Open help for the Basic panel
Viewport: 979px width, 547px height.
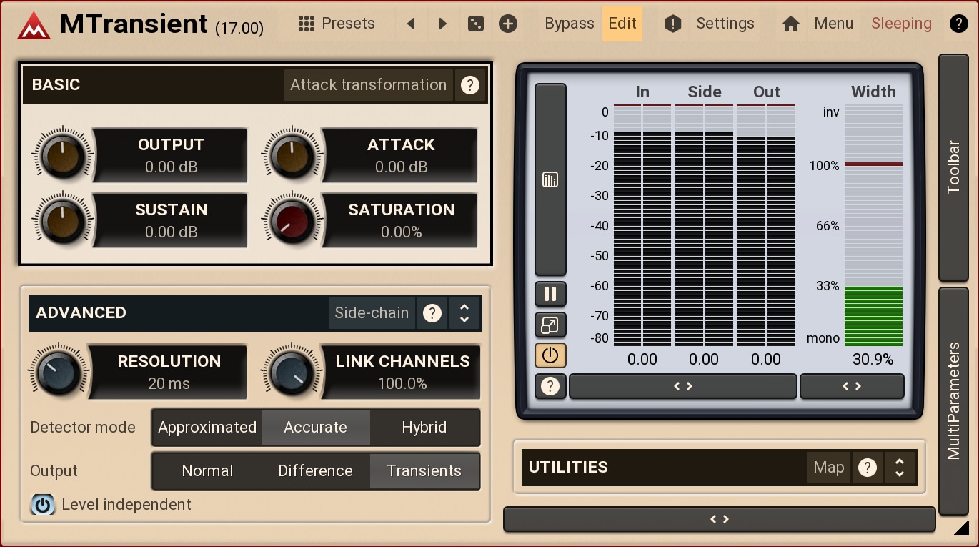coord(469,85)
